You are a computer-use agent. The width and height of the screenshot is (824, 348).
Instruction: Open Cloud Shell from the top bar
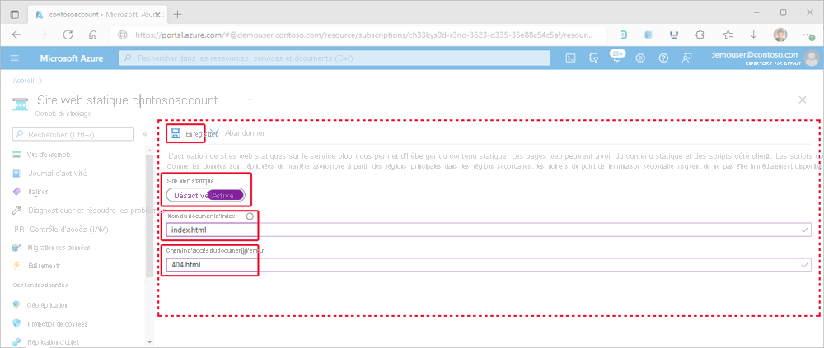point(570,58)
